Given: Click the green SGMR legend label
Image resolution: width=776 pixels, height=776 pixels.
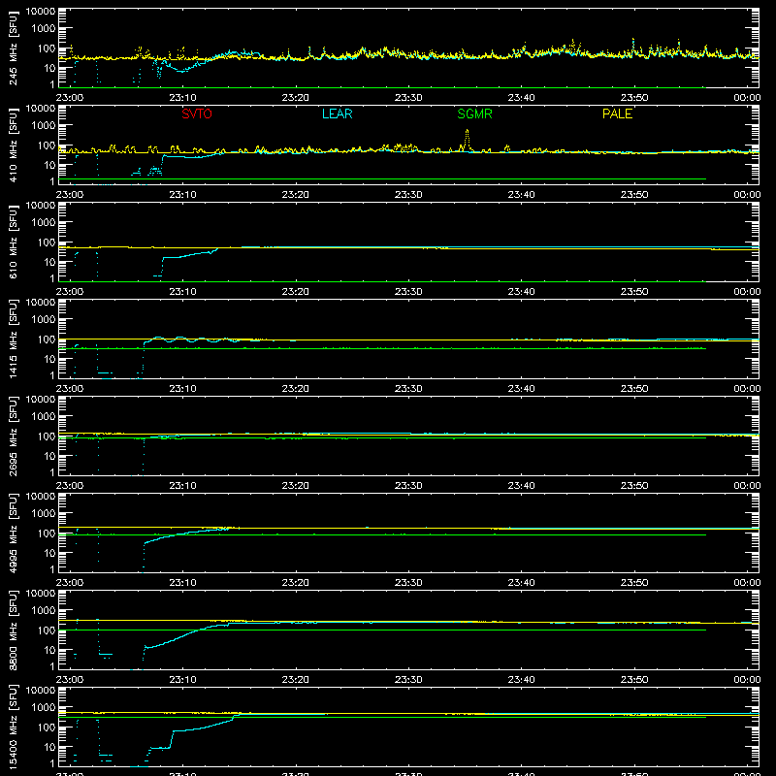Looking at the screenshot, I should pyautogui.click(x=474, y=113).
